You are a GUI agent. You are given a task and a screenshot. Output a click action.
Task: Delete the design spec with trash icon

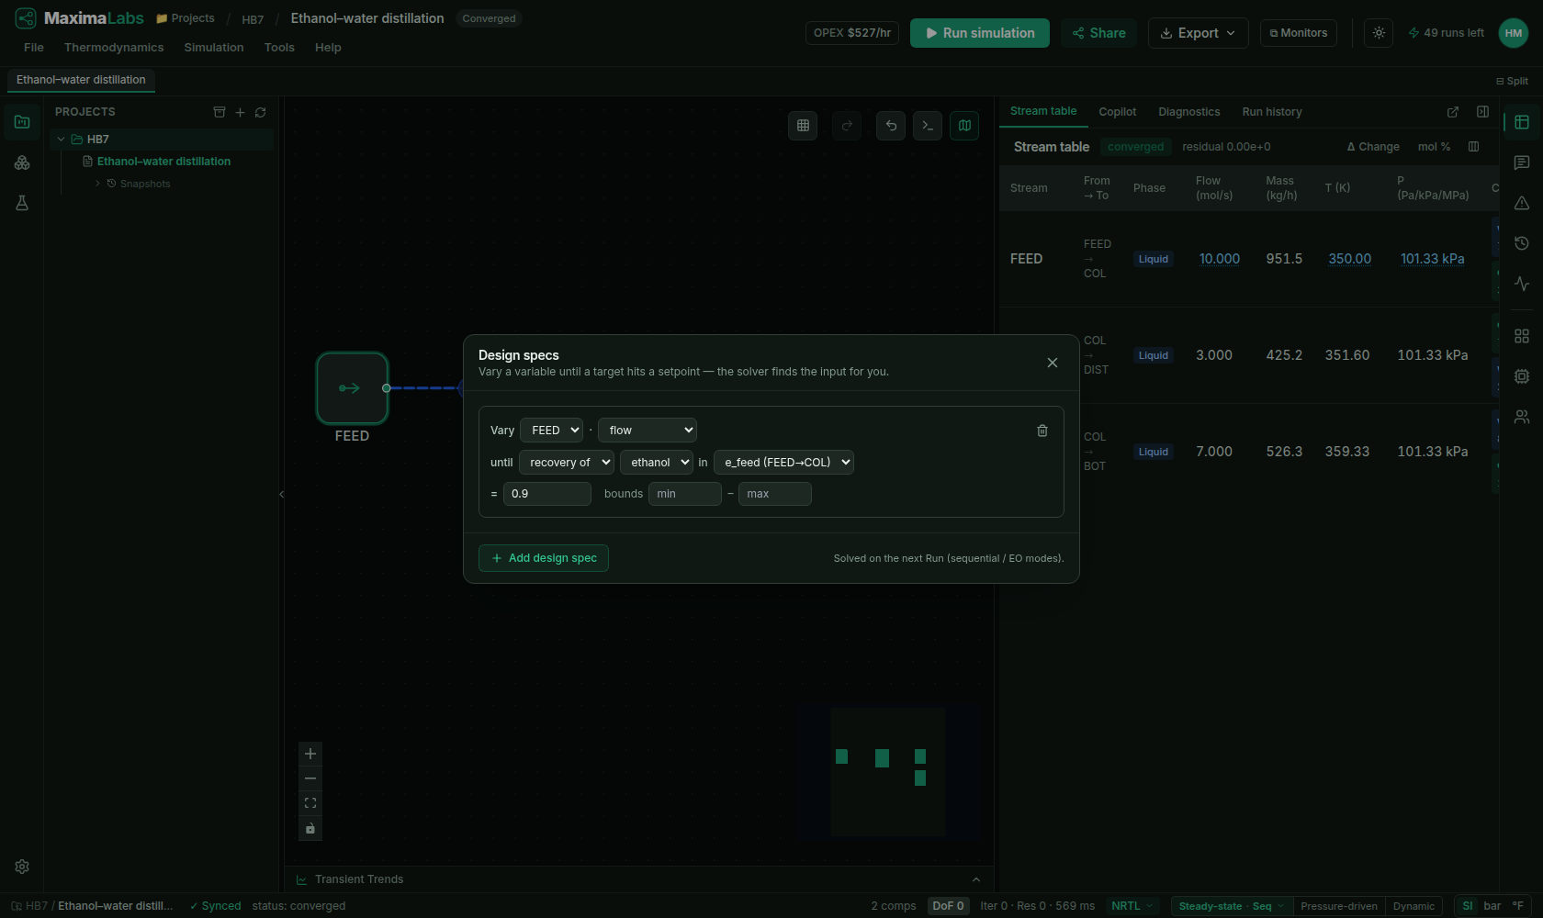coord(1042,431)
